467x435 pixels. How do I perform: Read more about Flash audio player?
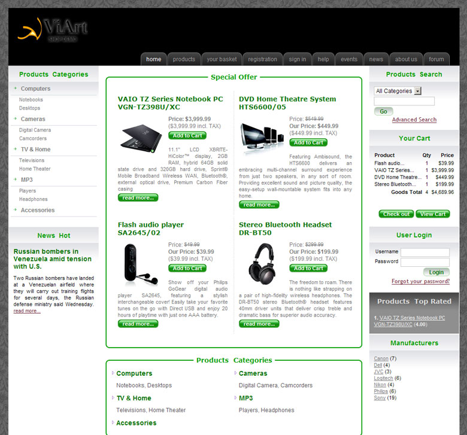pyautogui.click(x=138, y=324)
